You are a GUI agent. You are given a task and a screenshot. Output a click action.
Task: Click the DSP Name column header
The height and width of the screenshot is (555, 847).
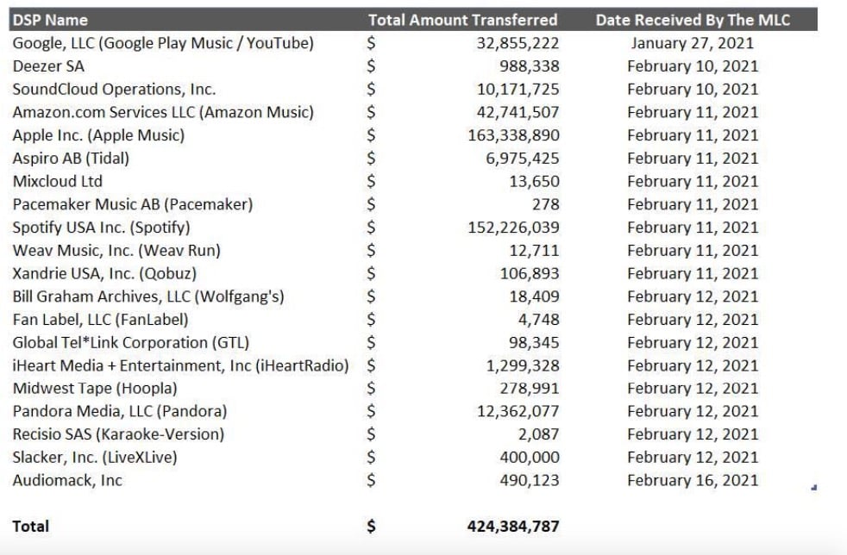pyautogui.click(x=50, y=20)
